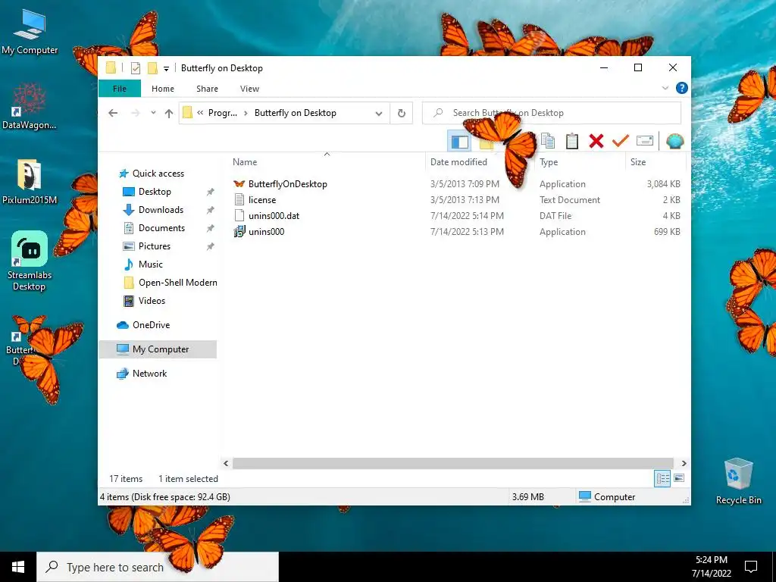The height and width of the screenshot is (582, 776).
Task: Open Videos in the navigation pane
Action: tap(152, 301)
